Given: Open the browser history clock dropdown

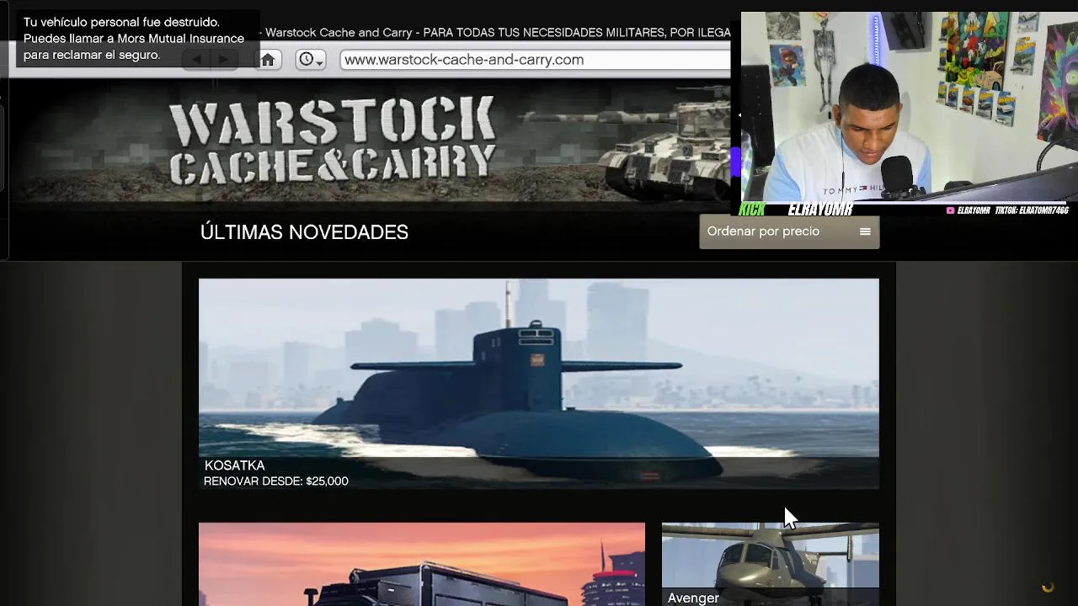Looking at the screenshot, I should tap(311, 60).
